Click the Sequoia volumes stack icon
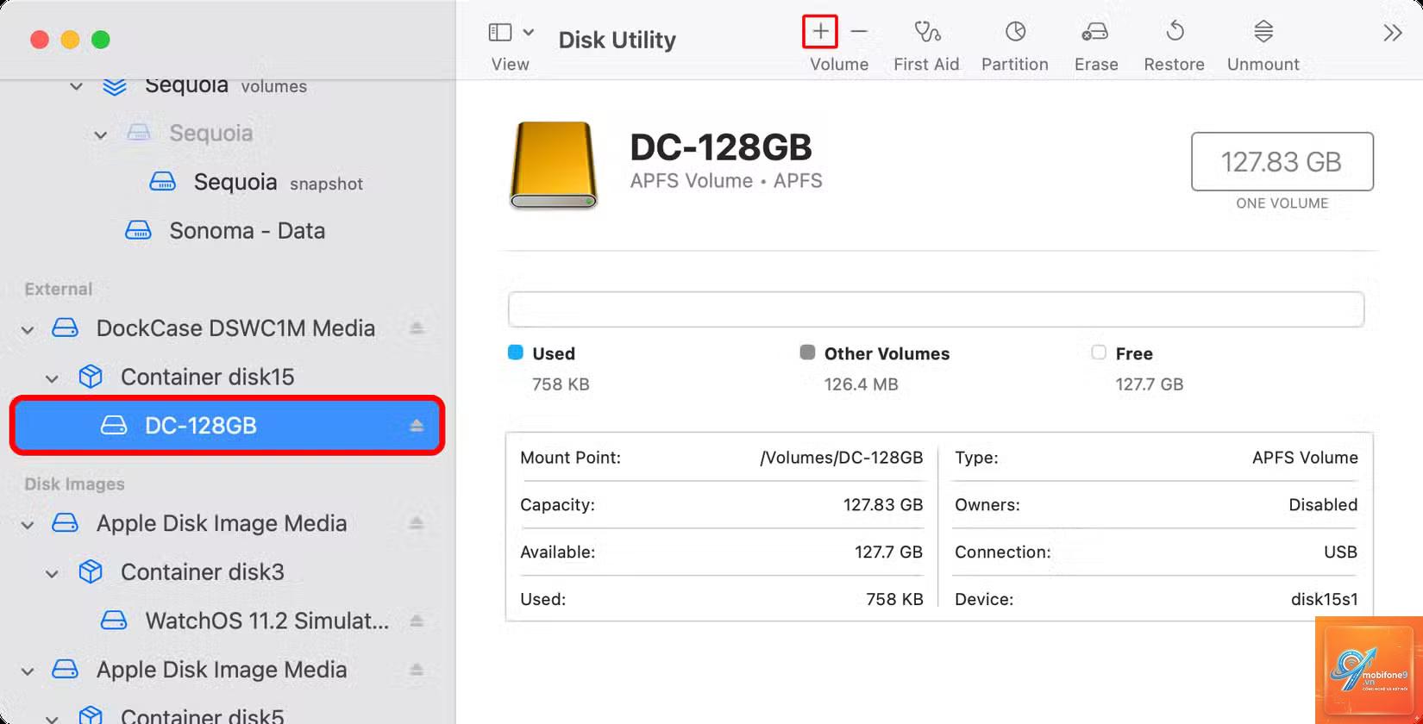The width and height of the screenshot is (1423, 724). [115, 86]
